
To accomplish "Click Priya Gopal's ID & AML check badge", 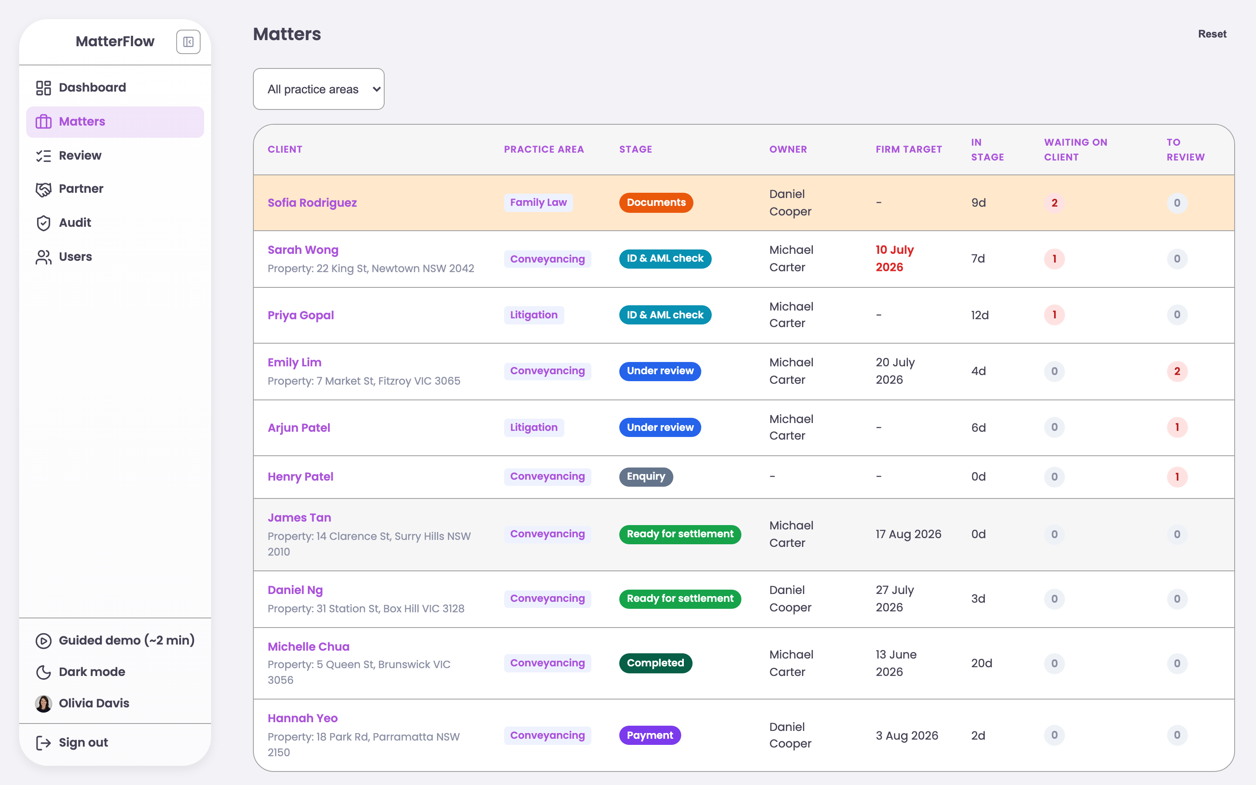I will (x=665, y=315).
